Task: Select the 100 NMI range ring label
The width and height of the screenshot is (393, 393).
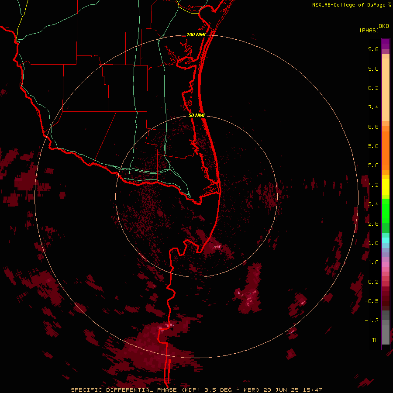Action: (196, 34)
